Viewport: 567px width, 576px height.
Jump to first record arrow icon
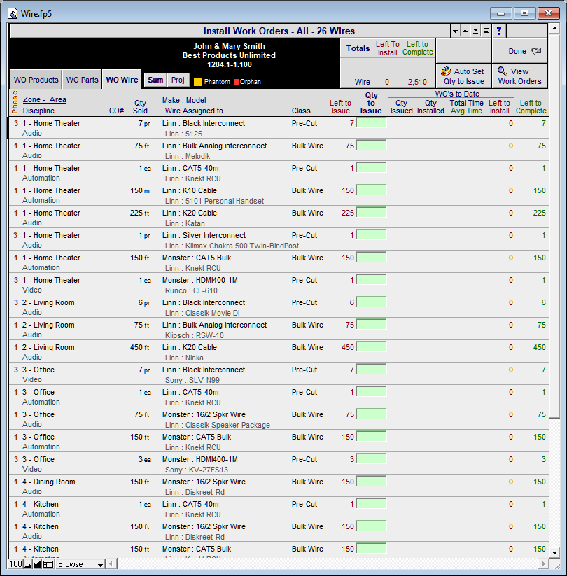pyautogui.click(x=486, y=31)
